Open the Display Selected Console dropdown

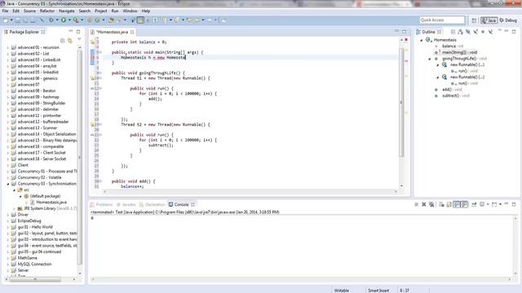pos(488,204)
